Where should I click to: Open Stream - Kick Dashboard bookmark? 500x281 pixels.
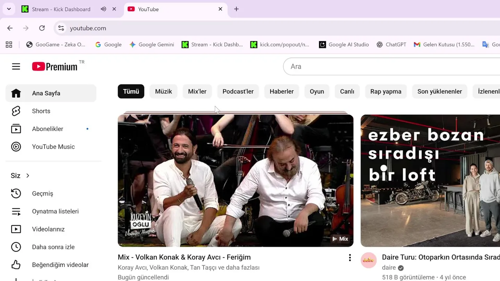[x=212, y=44]
